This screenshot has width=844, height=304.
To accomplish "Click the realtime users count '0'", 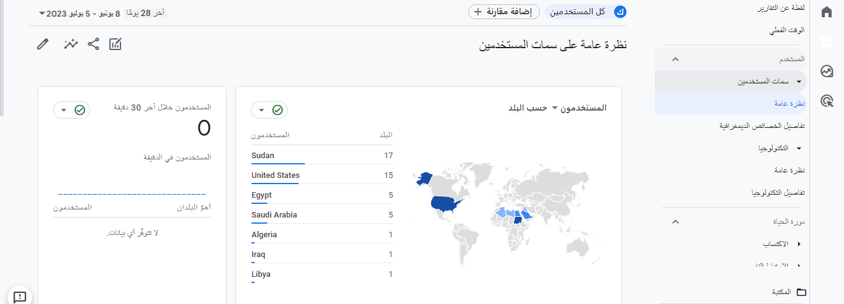I will (x=204, y=129).
